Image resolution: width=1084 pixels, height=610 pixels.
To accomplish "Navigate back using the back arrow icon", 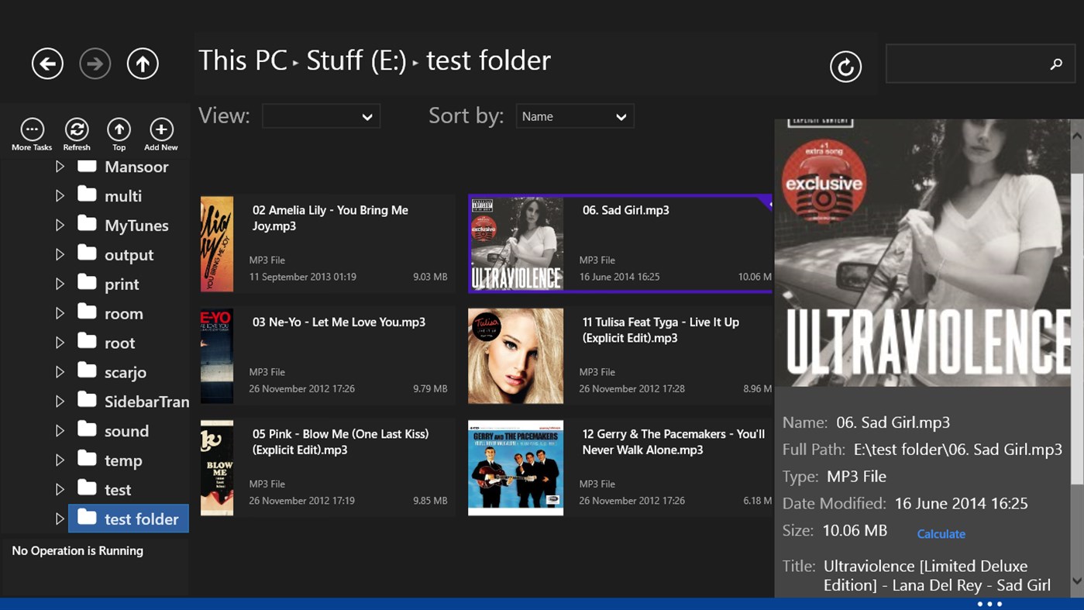I will click(x=46, y=63).
